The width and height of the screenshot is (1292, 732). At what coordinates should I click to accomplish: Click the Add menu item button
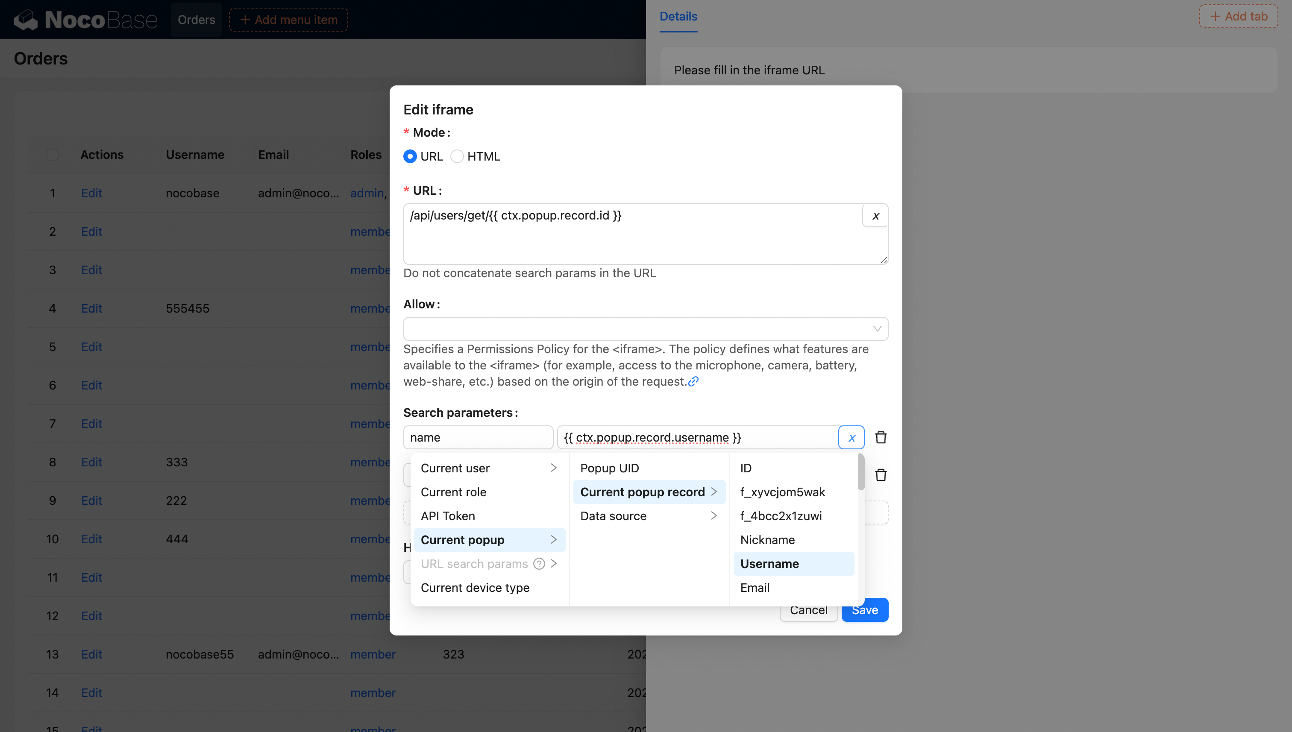(289, 20)
